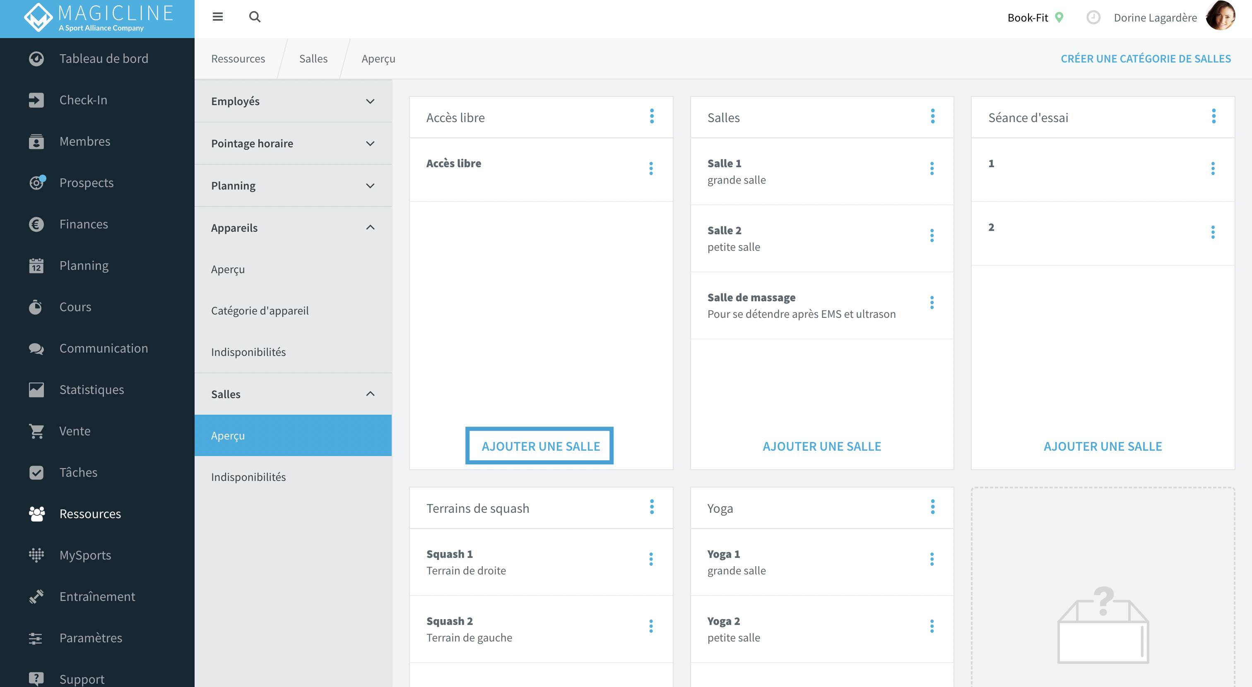The image size is (1252, 687).
Task: Open the Finances euro icon
Action: [36, 224]
